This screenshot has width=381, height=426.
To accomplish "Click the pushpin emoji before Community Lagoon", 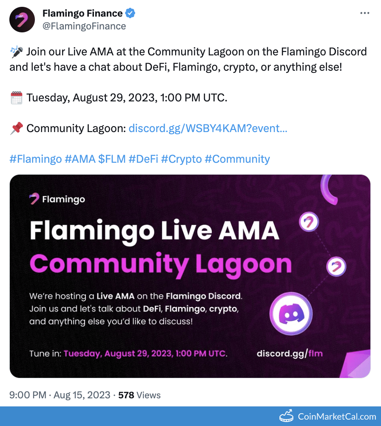I will tap(15, 128).
